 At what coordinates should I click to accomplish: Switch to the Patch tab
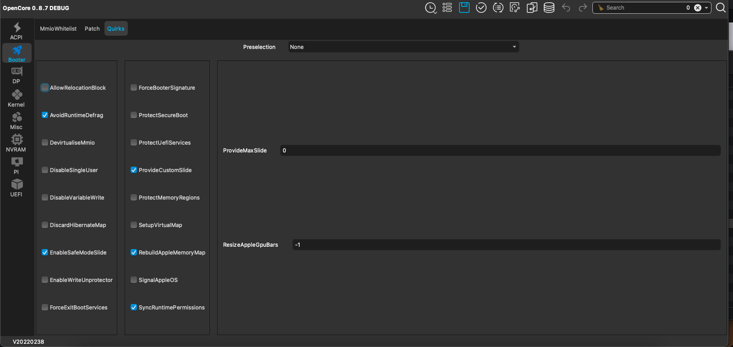click(x=92, y=28)
